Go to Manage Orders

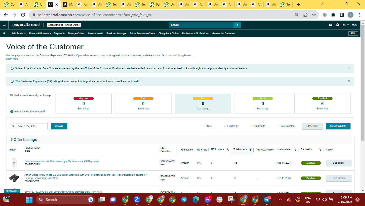point(76,34)
